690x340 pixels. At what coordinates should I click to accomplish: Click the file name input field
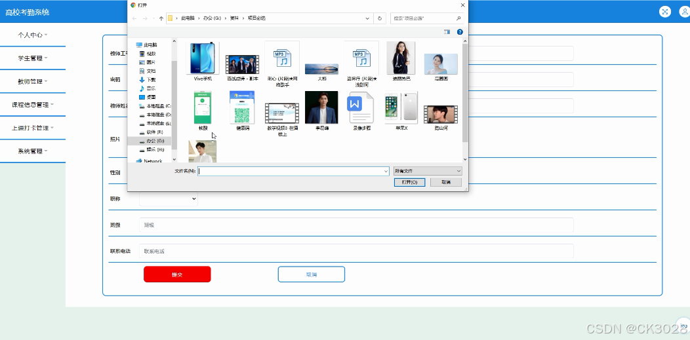(x=291, y=172)
